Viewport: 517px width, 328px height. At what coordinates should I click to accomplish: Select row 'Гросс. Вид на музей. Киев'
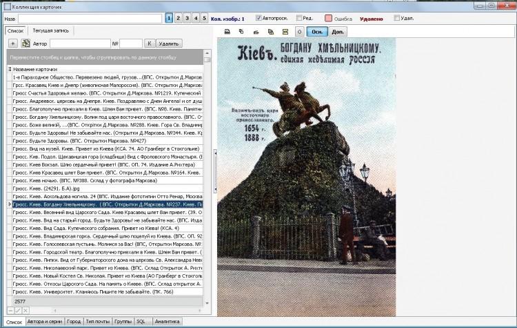(108, 148)
